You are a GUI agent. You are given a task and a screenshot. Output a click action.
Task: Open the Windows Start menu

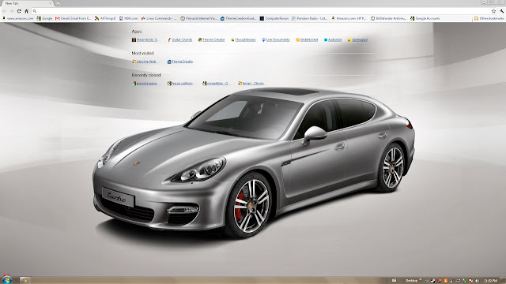coord(6,279)
